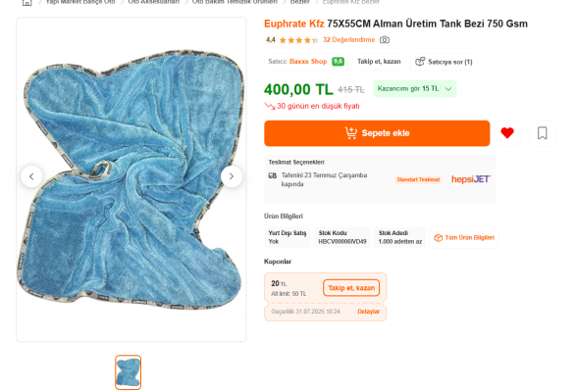Viewport: 576px width, 392px height.
Task: Open Tüm Ürün Bilgileri details
Action: pyautogui.click(x=464, y=238)
